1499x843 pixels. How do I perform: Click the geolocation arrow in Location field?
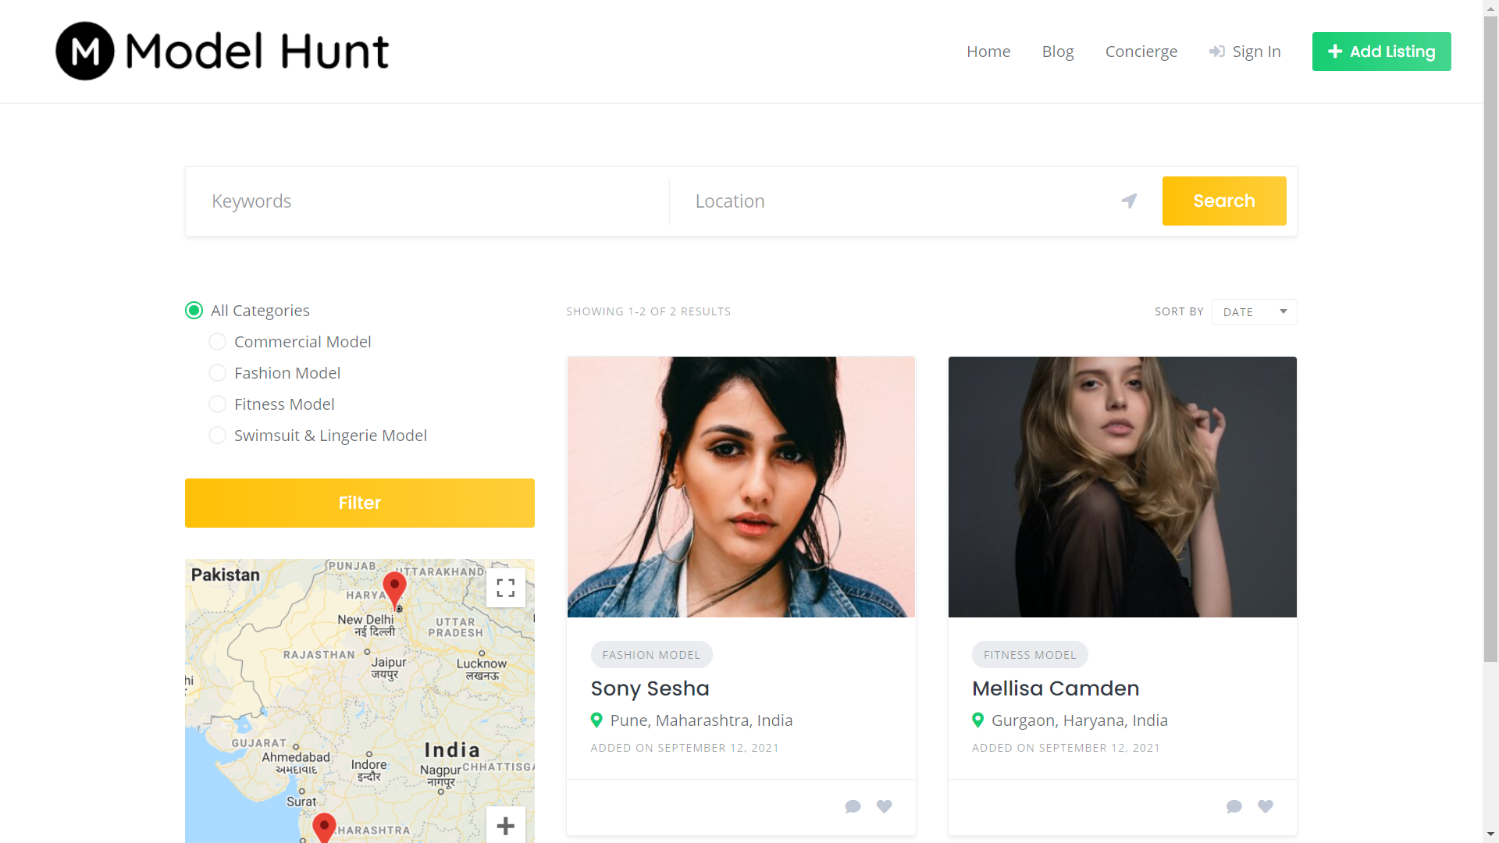[x=1129, y=201]
